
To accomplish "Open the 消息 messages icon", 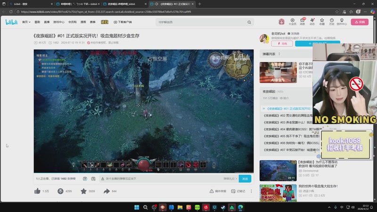I will 303,22.
